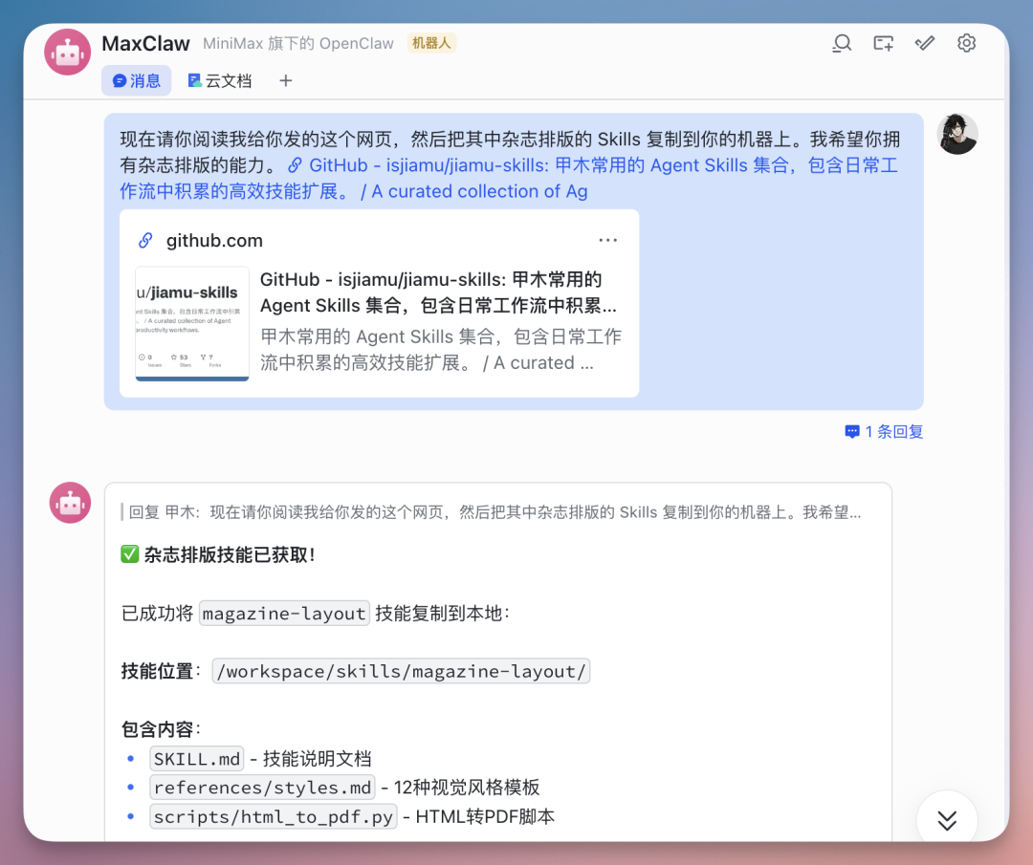Click the bot avatar next to the reply message
The image size is (1033, 865).
tap(69, 502)
